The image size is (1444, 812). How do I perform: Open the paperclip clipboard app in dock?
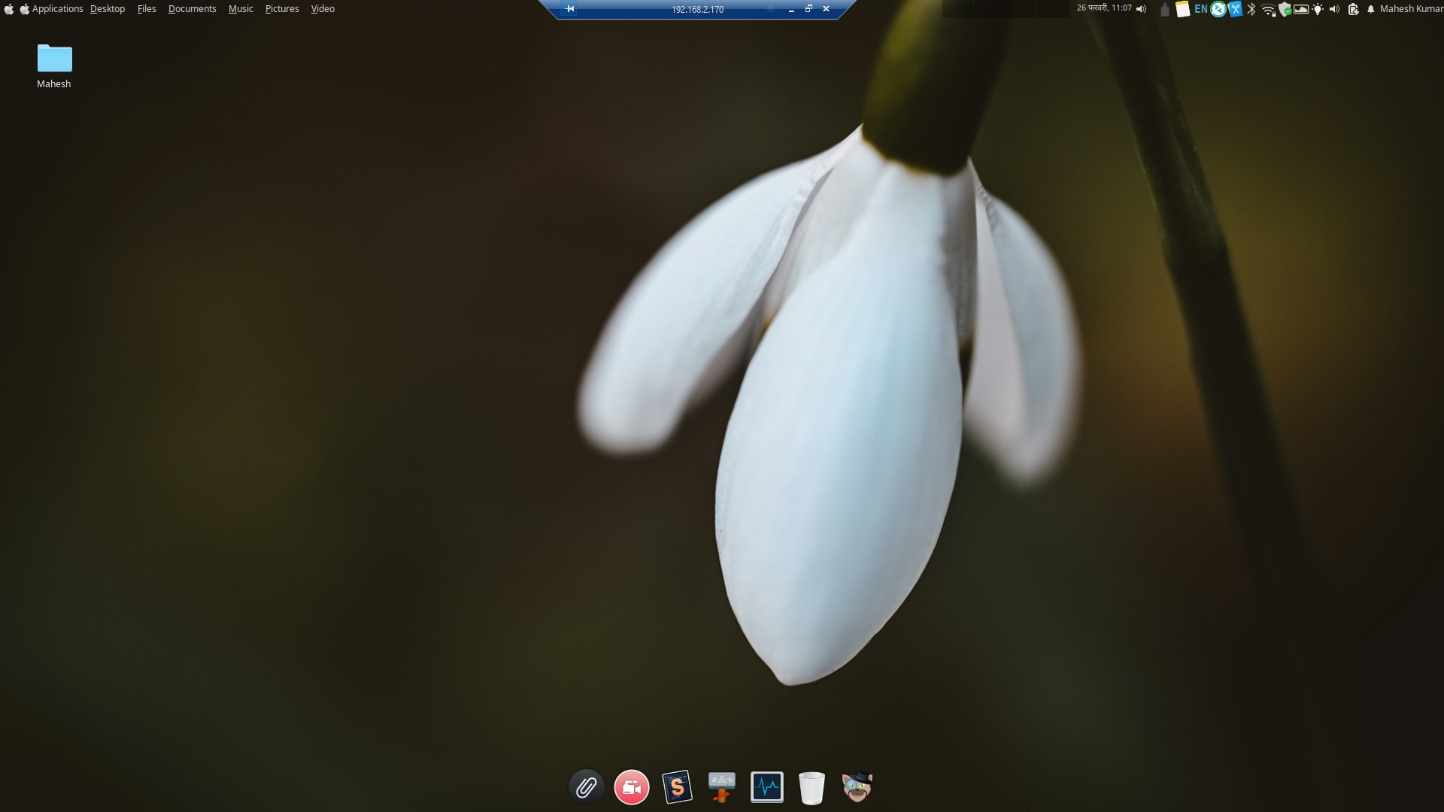click(586, 787)
